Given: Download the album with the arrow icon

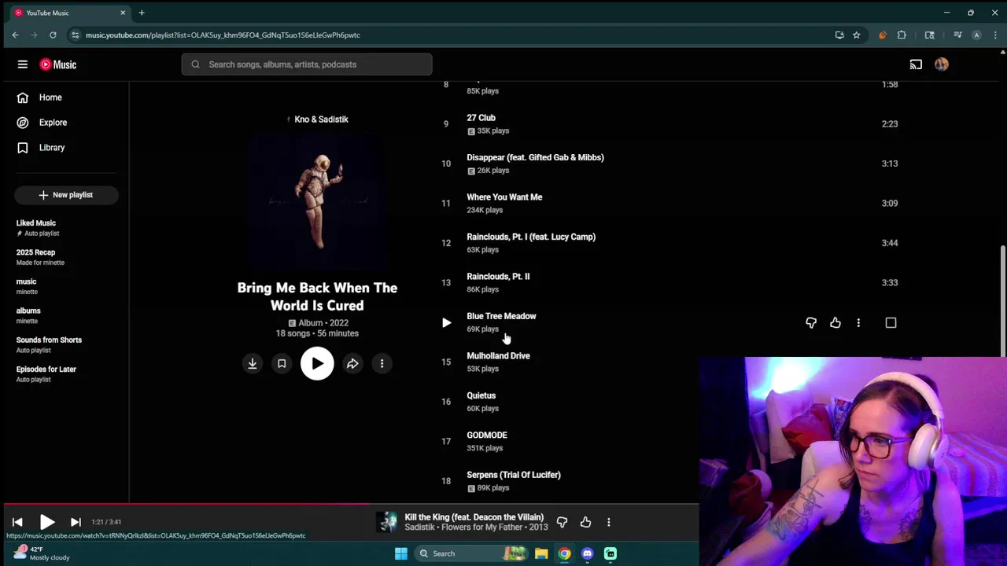Looking at the screenshot, I should (253, 363).
